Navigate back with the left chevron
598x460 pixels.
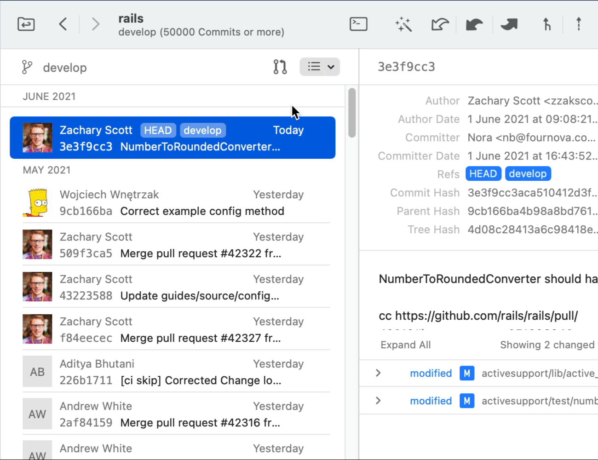click(x=63, y=24)
